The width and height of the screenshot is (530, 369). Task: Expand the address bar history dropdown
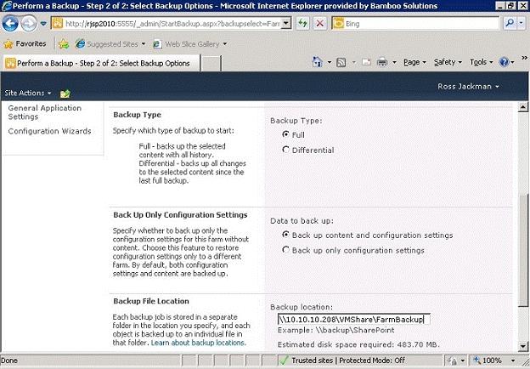coord(286,23)
